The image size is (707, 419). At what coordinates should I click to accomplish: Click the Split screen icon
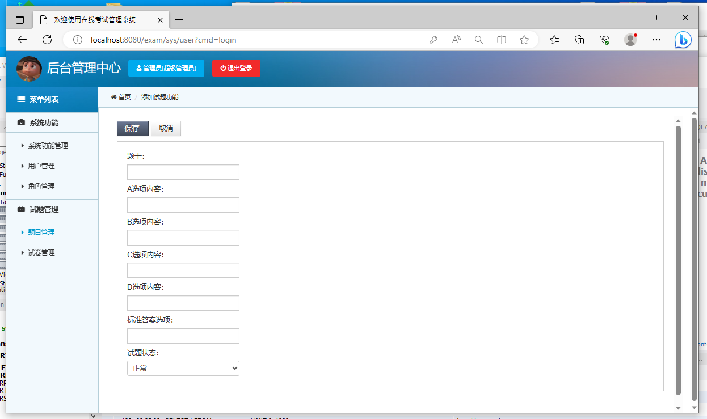501,40
